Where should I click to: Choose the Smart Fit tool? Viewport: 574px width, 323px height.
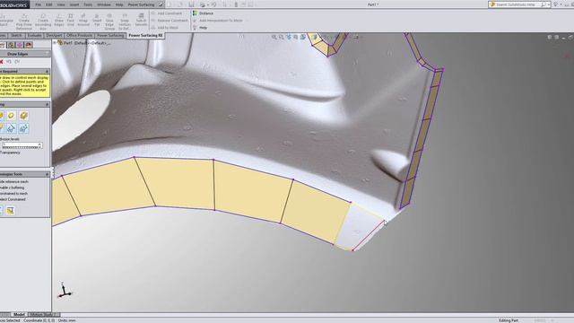[97, 20]
